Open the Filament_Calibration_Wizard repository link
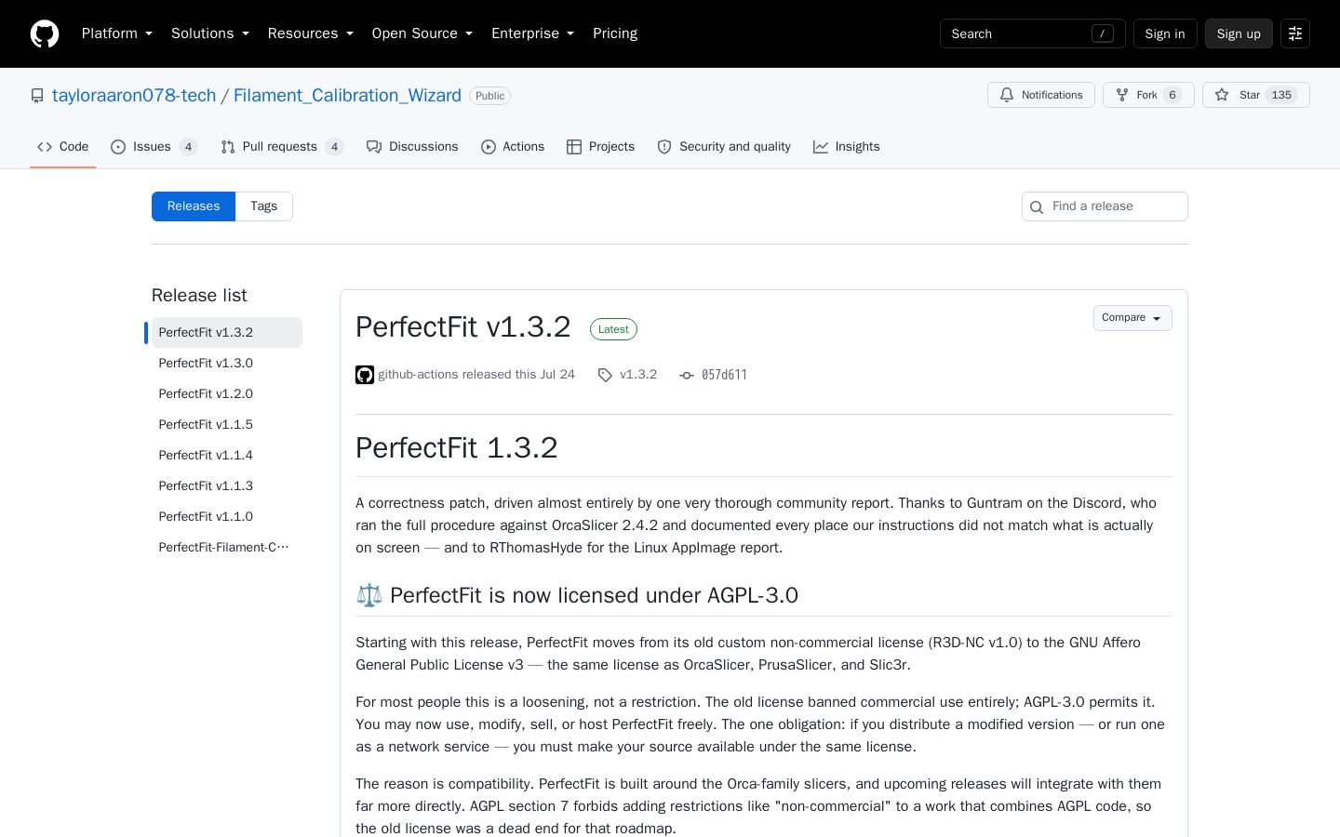 [x=347, y=96]
